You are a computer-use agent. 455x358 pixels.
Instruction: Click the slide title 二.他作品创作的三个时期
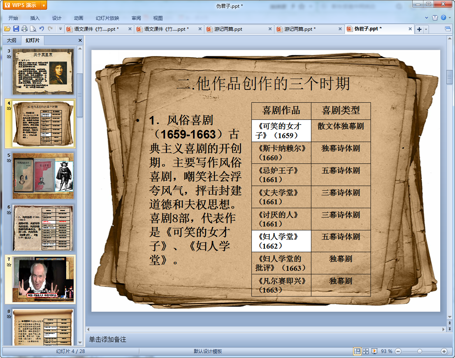263,84
